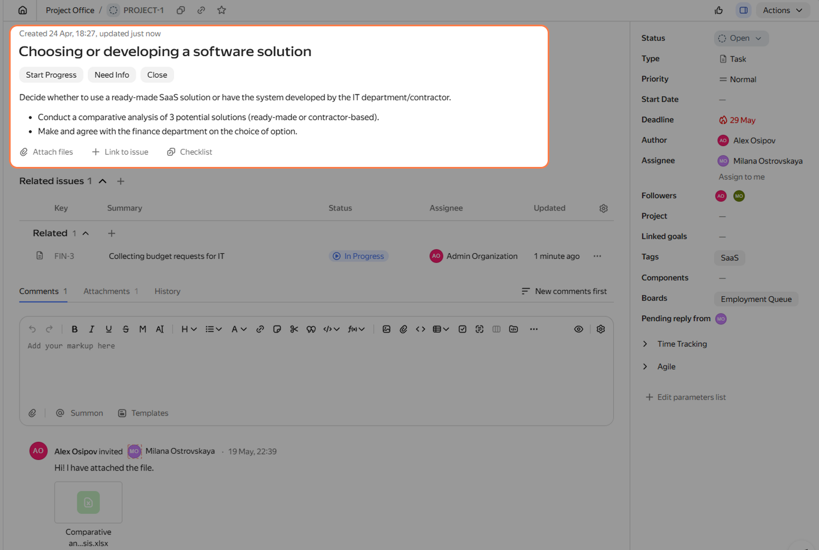Toggle italic formatting

click(x=91, y=329)
